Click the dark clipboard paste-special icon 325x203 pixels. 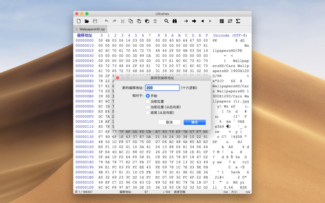[x=147, y=21]
